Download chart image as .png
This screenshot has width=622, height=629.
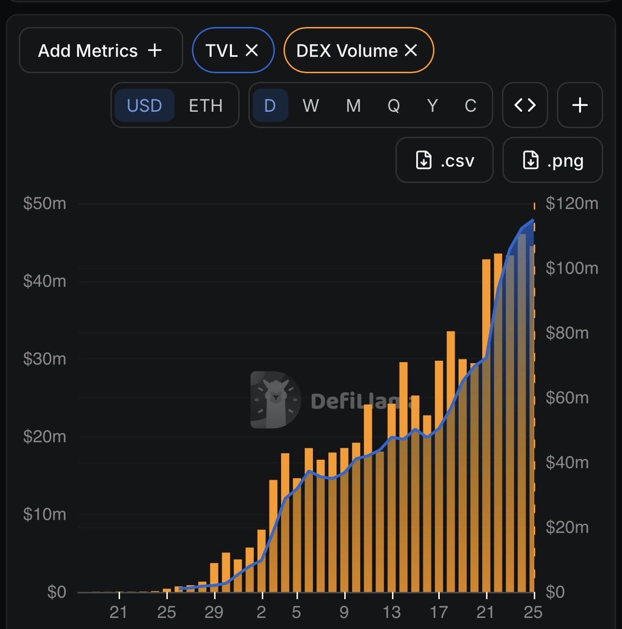pos(553,160)
